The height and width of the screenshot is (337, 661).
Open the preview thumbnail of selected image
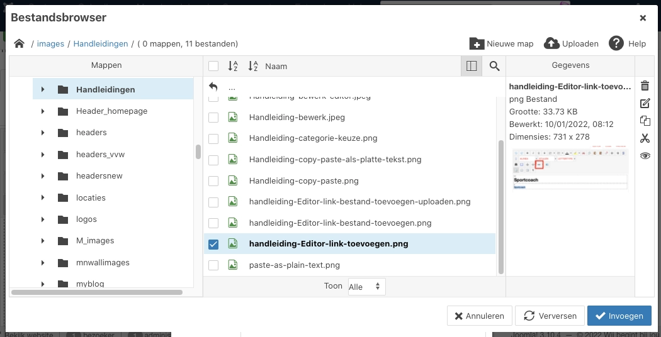coord(570,167)
